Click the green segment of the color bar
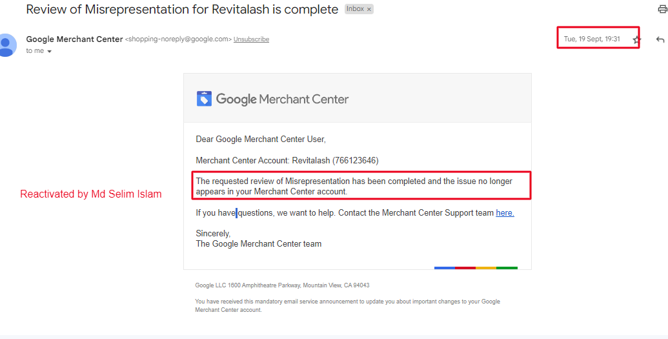Image resolution: width=668 pixels, height=339 pixels. tap(507, 267)
